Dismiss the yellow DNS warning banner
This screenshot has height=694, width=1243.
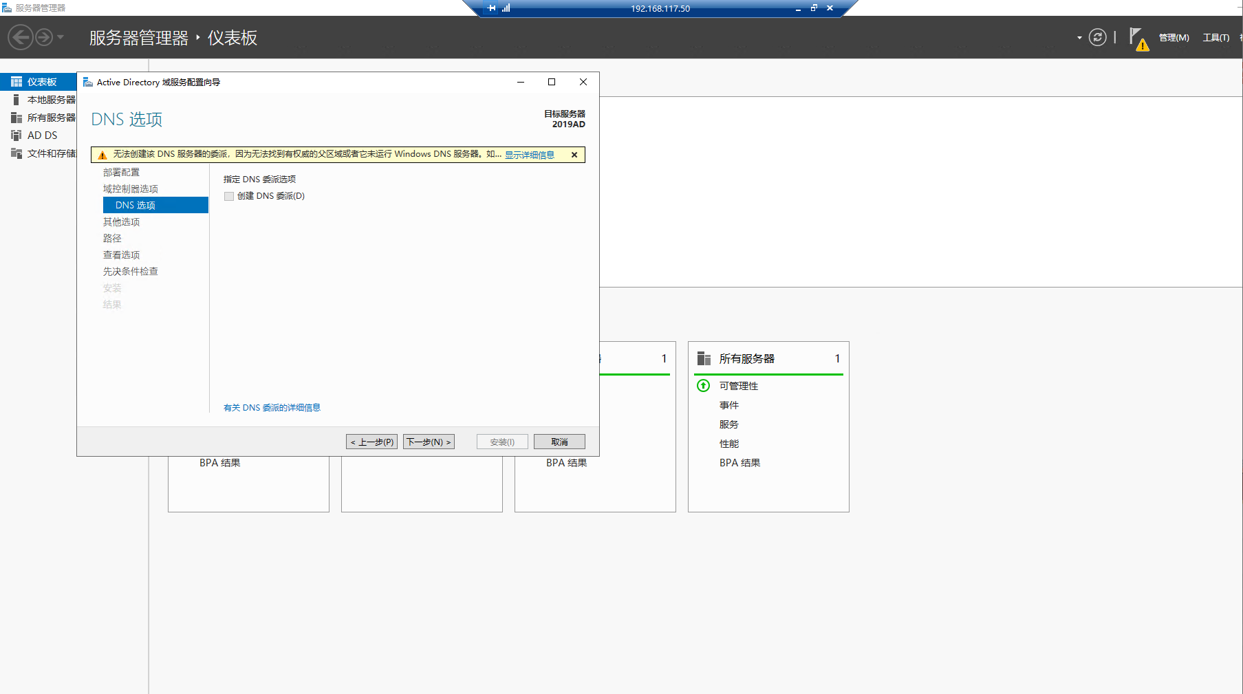[x=574, y=155]
